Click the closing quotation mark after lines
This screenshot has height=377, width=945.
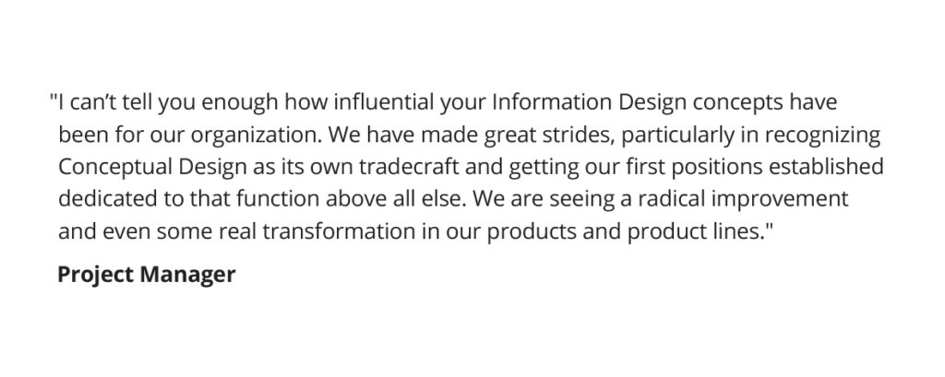(769, 227)
